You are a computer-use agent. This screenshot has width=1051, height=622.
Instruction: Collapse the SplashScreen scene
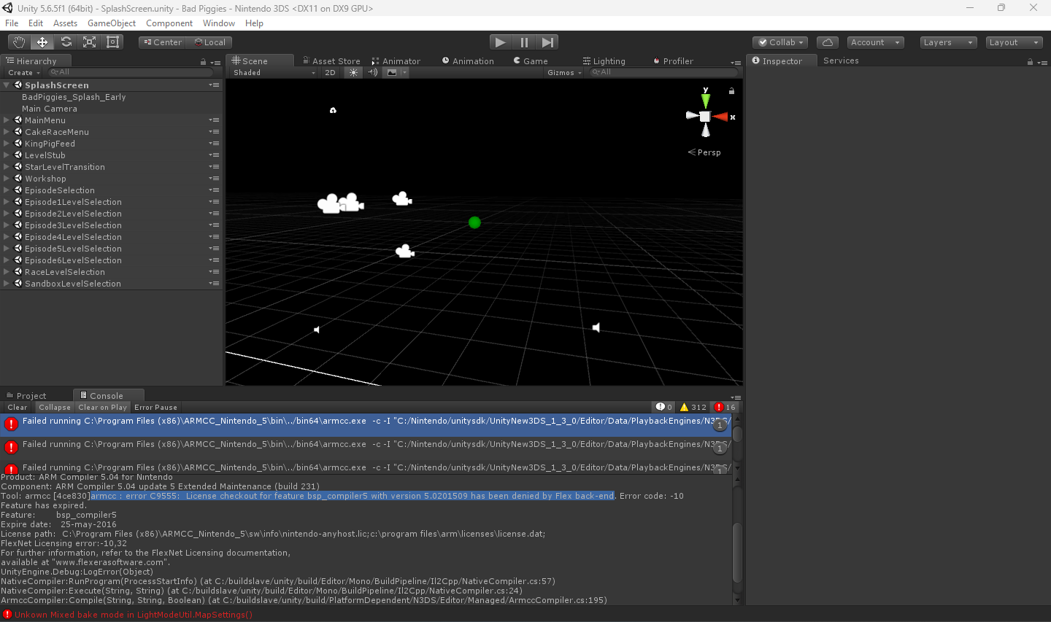(7, 85)
